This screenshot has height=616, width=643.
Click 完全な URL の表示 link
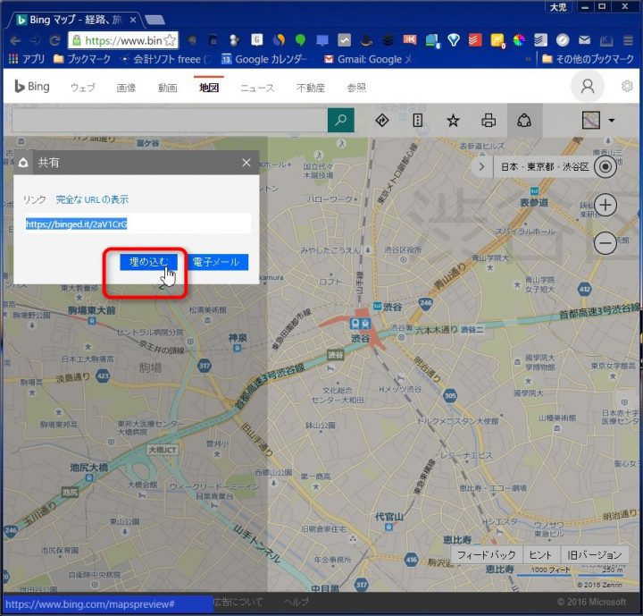click(x=92, y=199)
